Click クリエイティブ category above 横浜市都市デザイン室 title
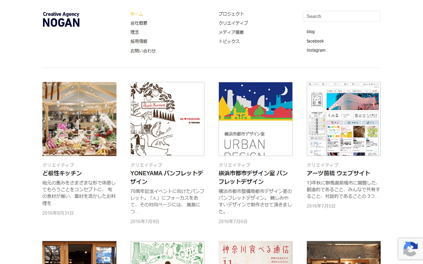Screen dimensions: 423x264 click(234, 165)
